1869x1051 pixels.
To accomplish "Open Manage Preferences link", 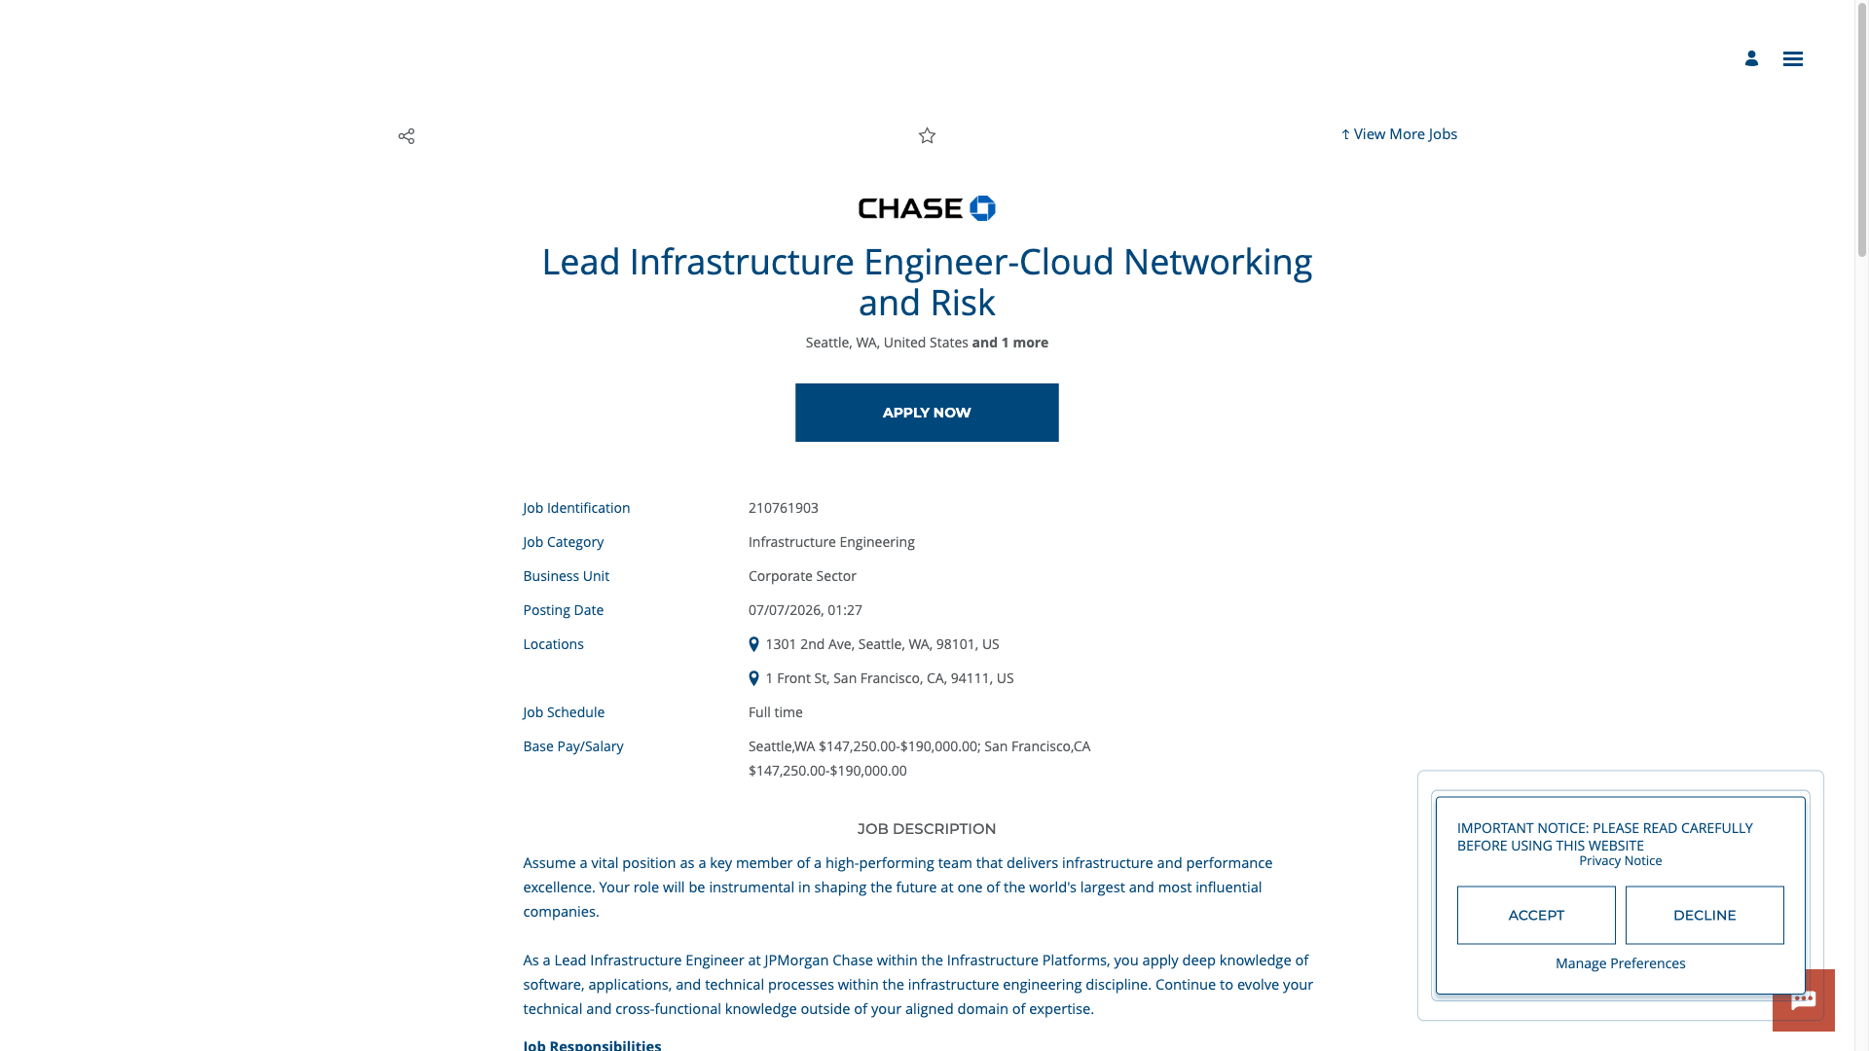I will (1620, 963).
